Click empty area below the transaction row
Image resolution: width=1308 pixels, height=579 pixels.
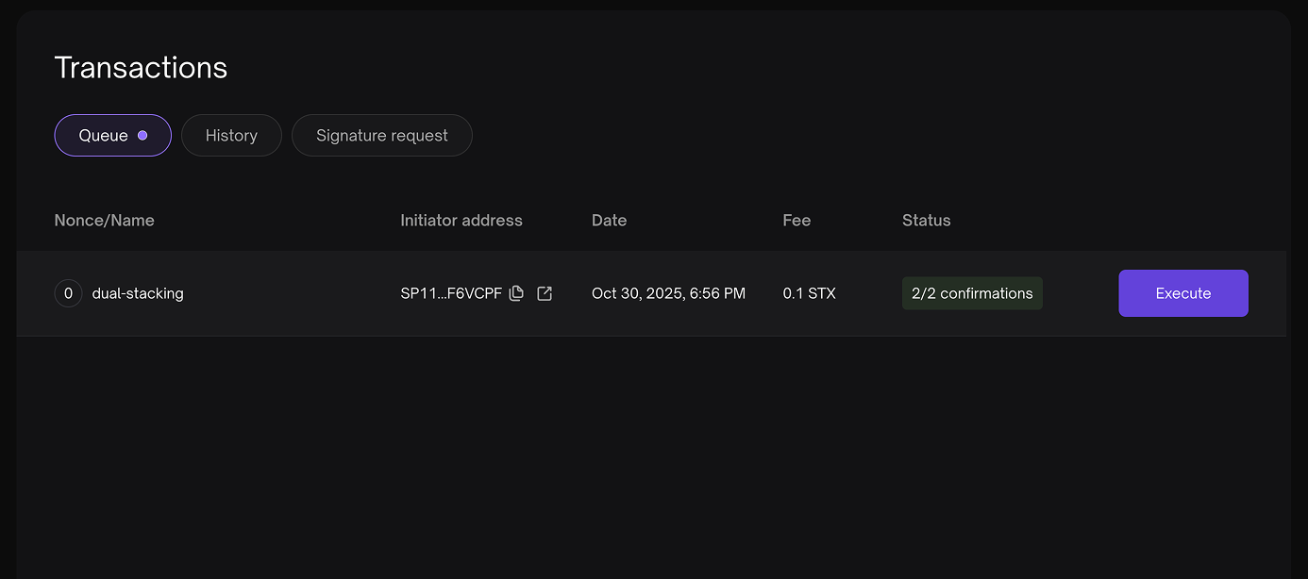[651, 453]
